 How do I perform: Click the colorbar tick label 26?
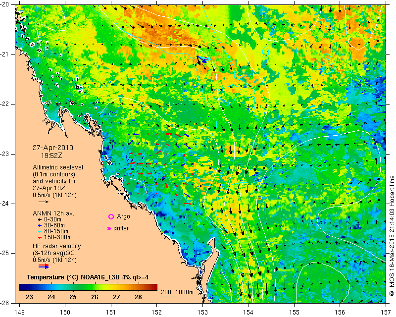pyautogui.click(x=95, y=297)
